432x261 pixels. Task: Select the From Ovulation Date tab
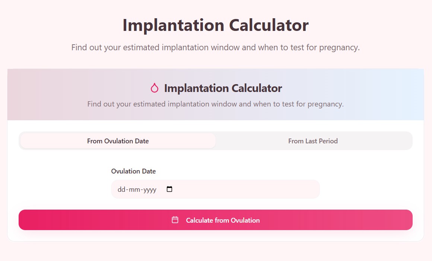tap(118, 141)
